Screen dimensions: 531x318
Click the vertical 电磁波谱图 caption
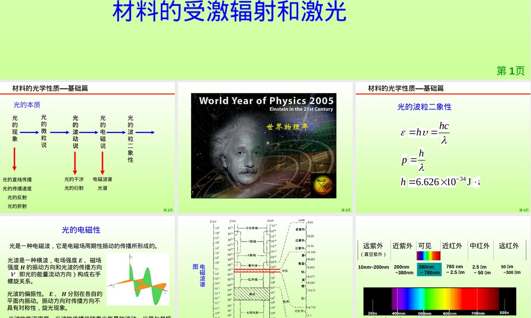(199, 276)
